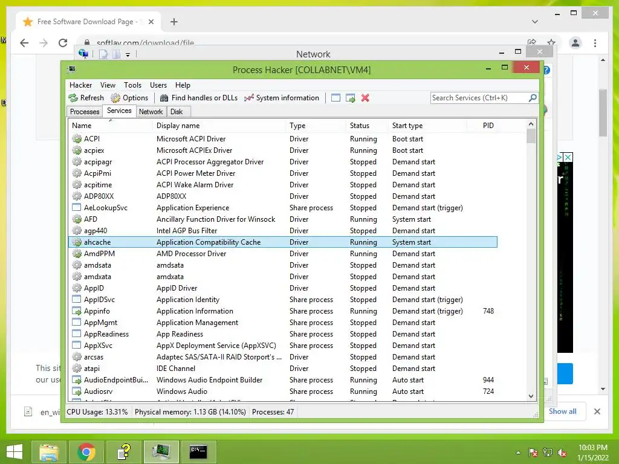619x464 pixels.
Task: Sort by Type column header
Action: tap(316, 126)
